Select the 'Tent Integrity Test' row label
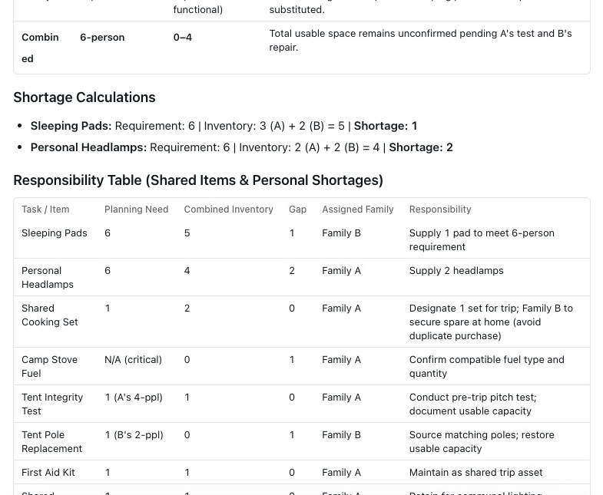Image resolution: width=603 pixels, height=495 pixels. (x=52, y=404)
